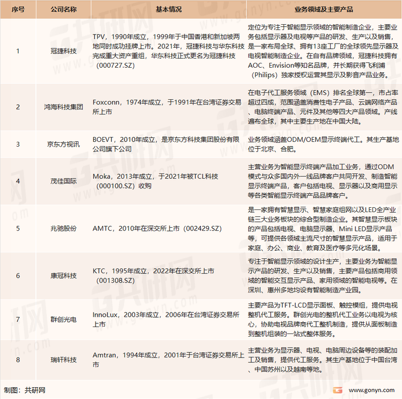Viewport: 402px width, 399px height.
Task: Click row number 5 cell
Action: (x=18, y=228)
